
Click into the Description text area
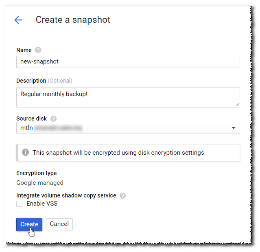[128, 97]
